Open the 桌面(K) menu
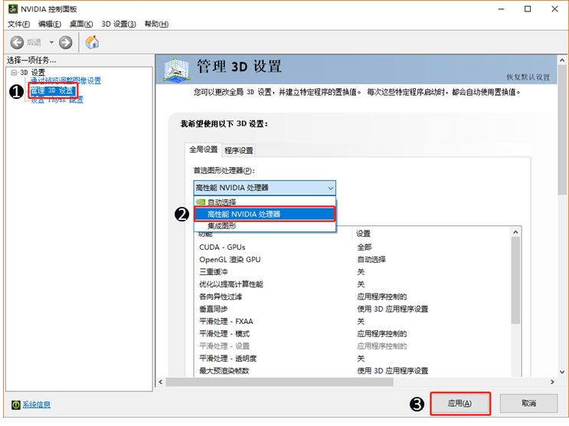The width and height of the screenshot is (569, 426). pyautogui.click(x=81, y=24)
